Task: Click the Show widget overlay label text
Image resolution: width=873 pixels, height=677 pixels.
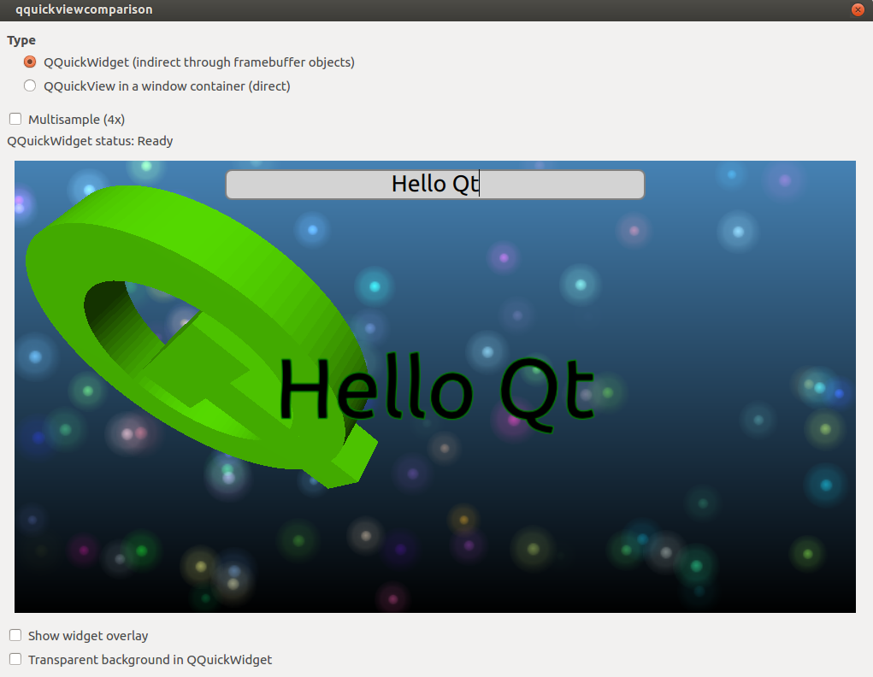Action: coord(88,636)
